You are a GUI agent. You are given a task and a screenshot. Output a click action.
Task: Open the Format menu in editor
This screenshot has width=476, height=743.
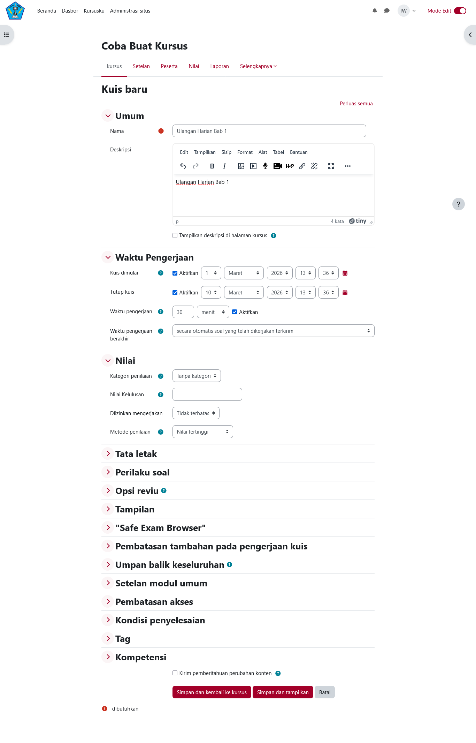[245, 152]
